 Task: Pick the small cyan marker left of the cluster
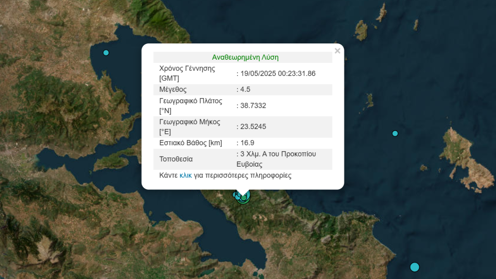click(x=235, y=195)
